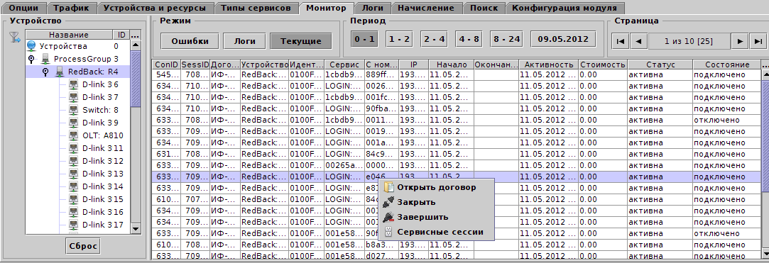
Task: Sort by the Стоимость column header
Action: pyautogui.click(x=603, y=65)
